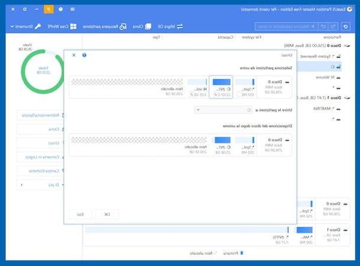The image size is (360, 266).
Task: Choose Converti in Logico in side panel
Action: (41, 157)
